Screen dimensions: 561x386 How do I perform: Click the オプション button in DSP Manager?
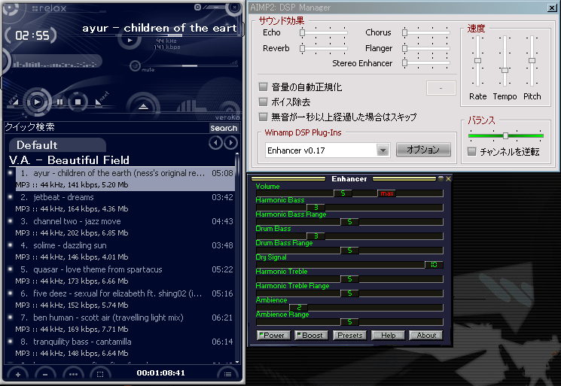pyautogui.click(x=423, y=150)
